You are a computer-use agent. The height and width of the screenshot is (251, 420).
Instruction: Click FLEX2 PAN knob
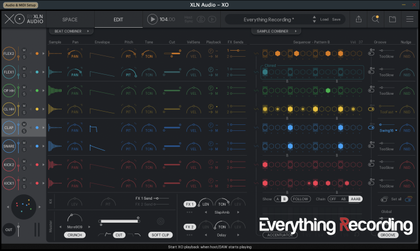pyautogui.click(x=75, y=54)
